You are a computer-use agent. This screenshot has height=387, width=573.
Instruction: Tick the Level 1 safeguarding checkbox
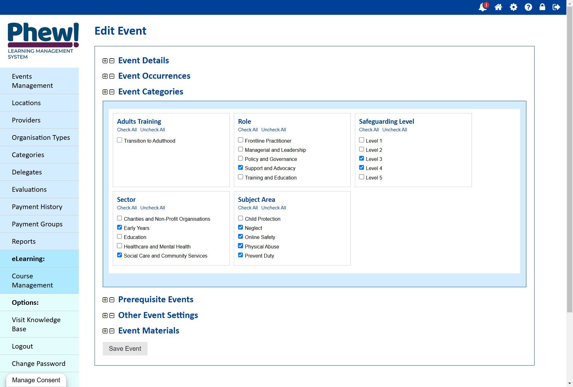(362, 140)
